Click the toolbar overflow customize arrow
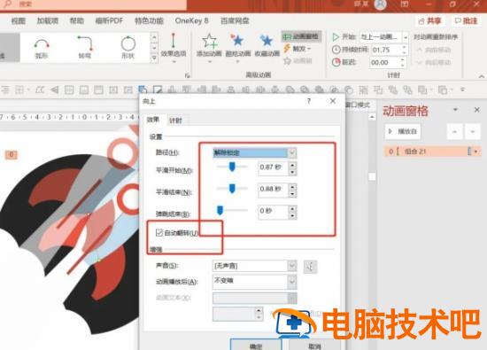The image size is (487, 350). 462,89
